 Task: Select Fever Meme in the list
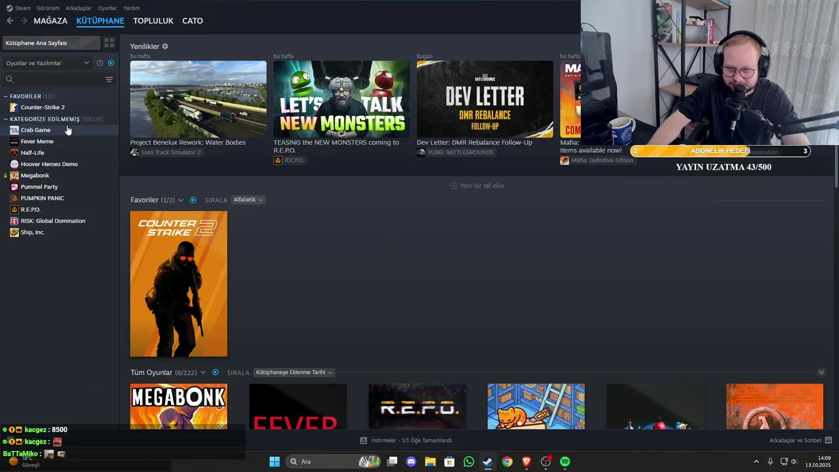pos(37,142)
